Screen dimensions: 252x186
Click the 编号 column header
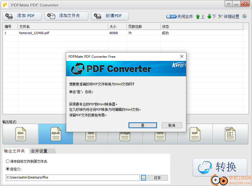click(10, 27)
